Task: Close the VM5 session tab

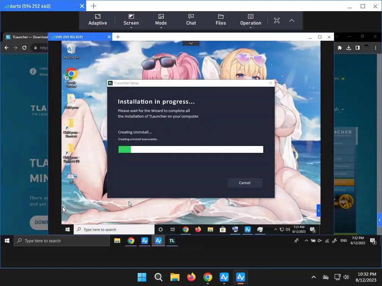Action: point(109,37)
